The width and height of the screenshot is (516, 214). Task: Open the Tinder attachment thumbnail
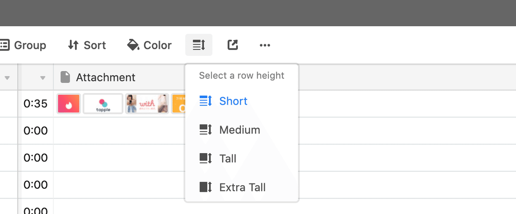pyautogui.click(x=69, y=104)
